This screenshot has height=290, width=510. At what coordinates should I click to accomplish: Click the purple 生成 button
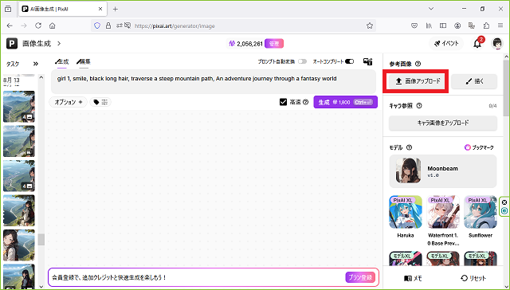click(345, 102)
